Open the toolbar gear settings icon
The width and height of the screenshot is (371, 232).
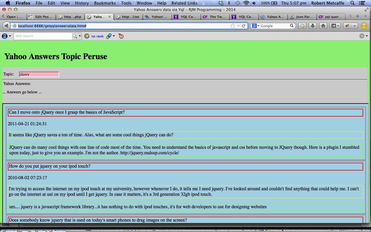[362, 36]
